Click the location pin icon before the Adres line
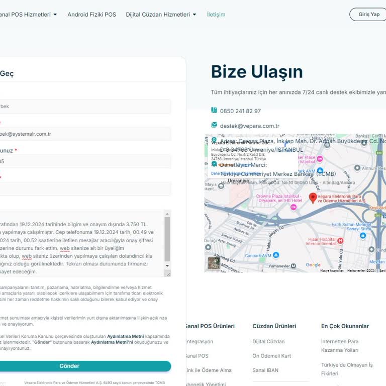386x386 pixels. point(214,140)
